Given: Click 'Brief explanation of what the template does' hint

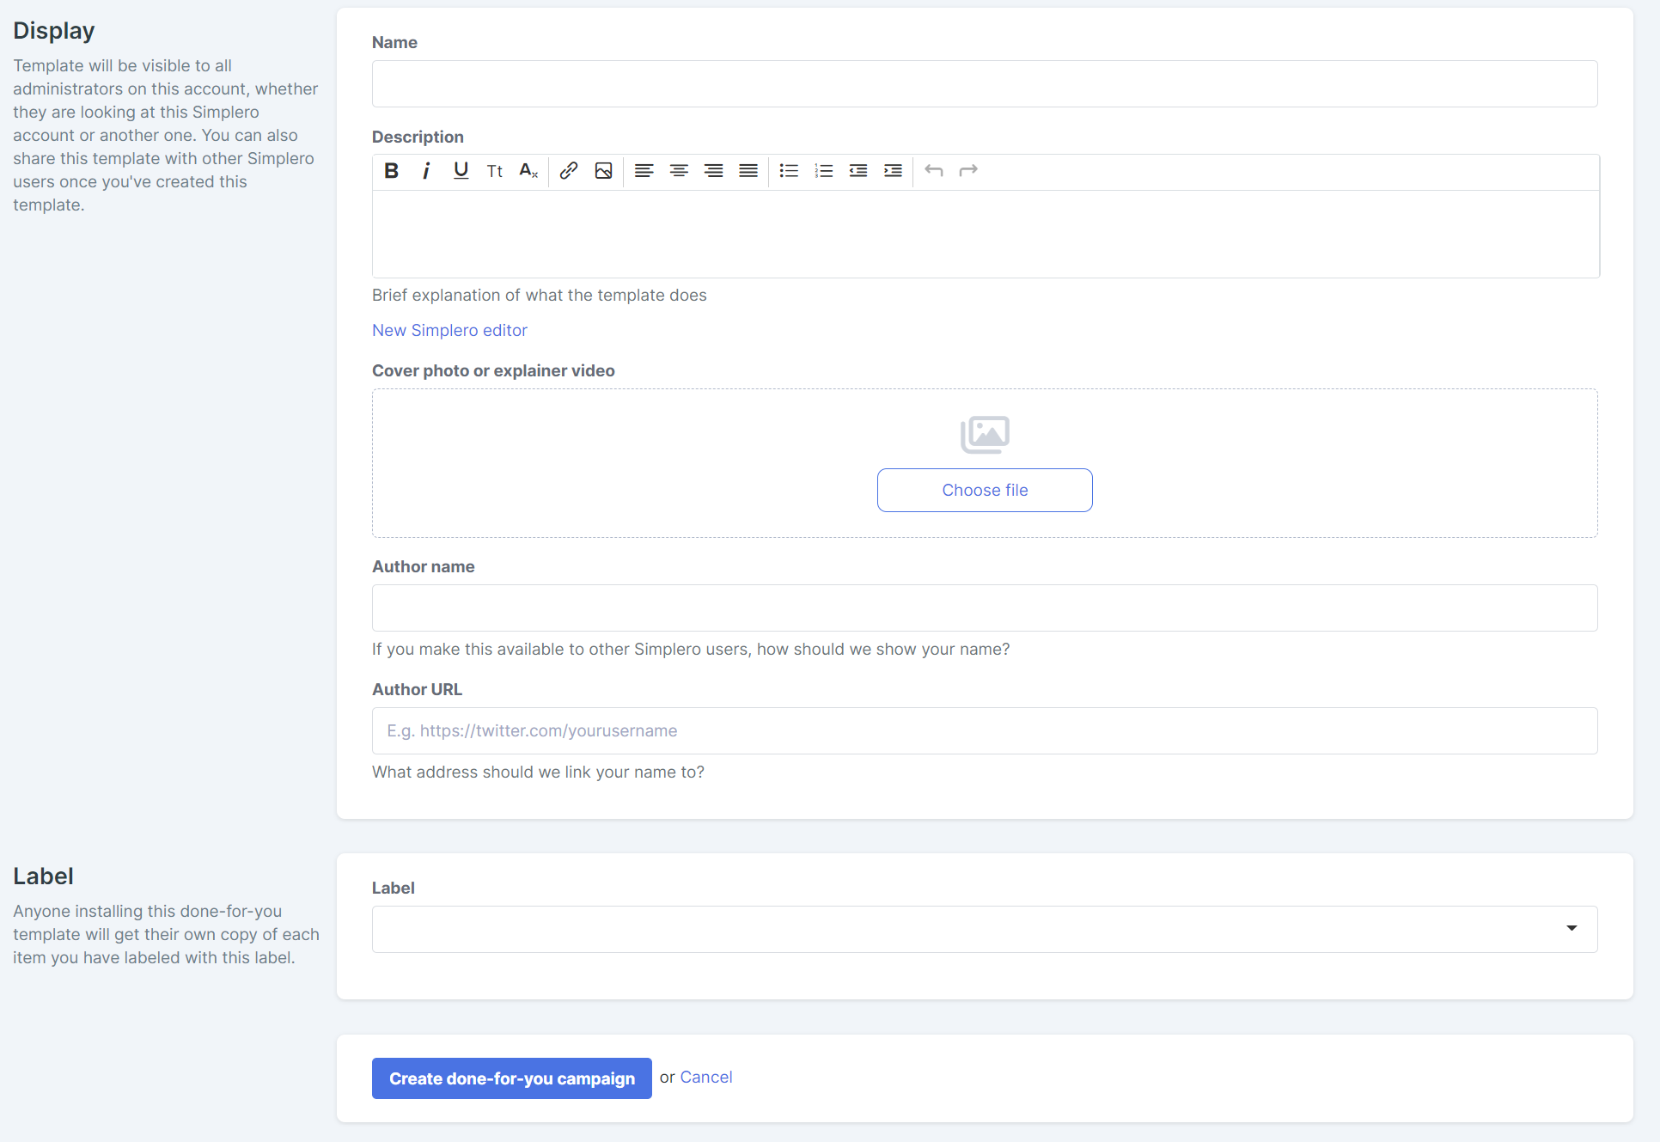Looking at the screenshot, I should coord(540,295).
